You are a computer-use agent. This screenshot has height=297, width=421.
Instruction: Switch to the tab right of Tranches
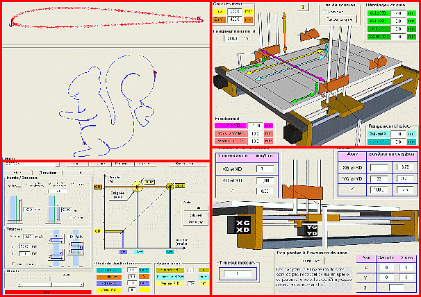click(77, 173)
